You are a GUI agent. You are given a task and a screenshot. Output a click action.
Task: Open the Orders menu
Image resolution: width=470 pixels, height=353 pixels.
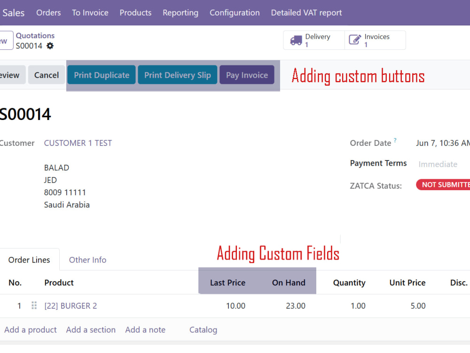click(48, 13)
